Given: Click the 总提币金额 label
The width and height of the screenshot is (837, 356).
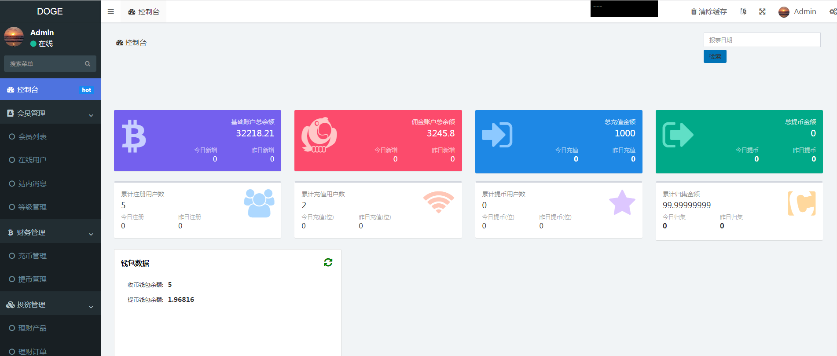Looking at the screenshot, I should point(800,122).
